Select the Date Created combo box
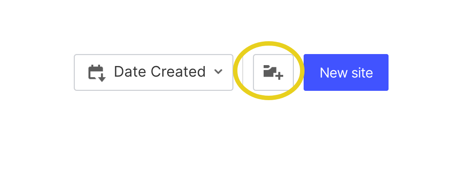449x179 pixels. [153, 72]
